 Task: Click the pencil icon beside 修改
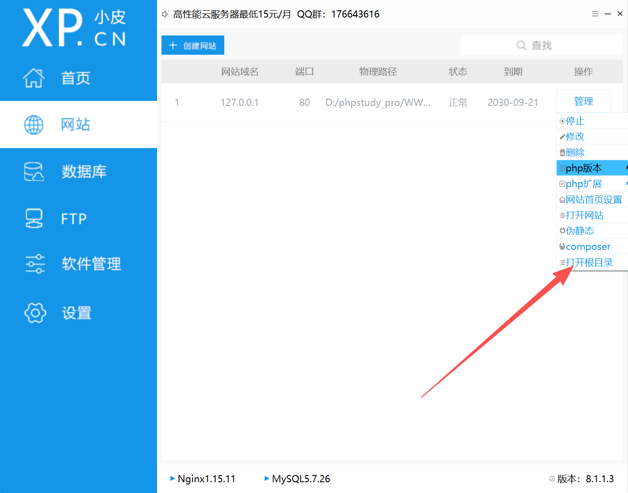coord(563,136)
